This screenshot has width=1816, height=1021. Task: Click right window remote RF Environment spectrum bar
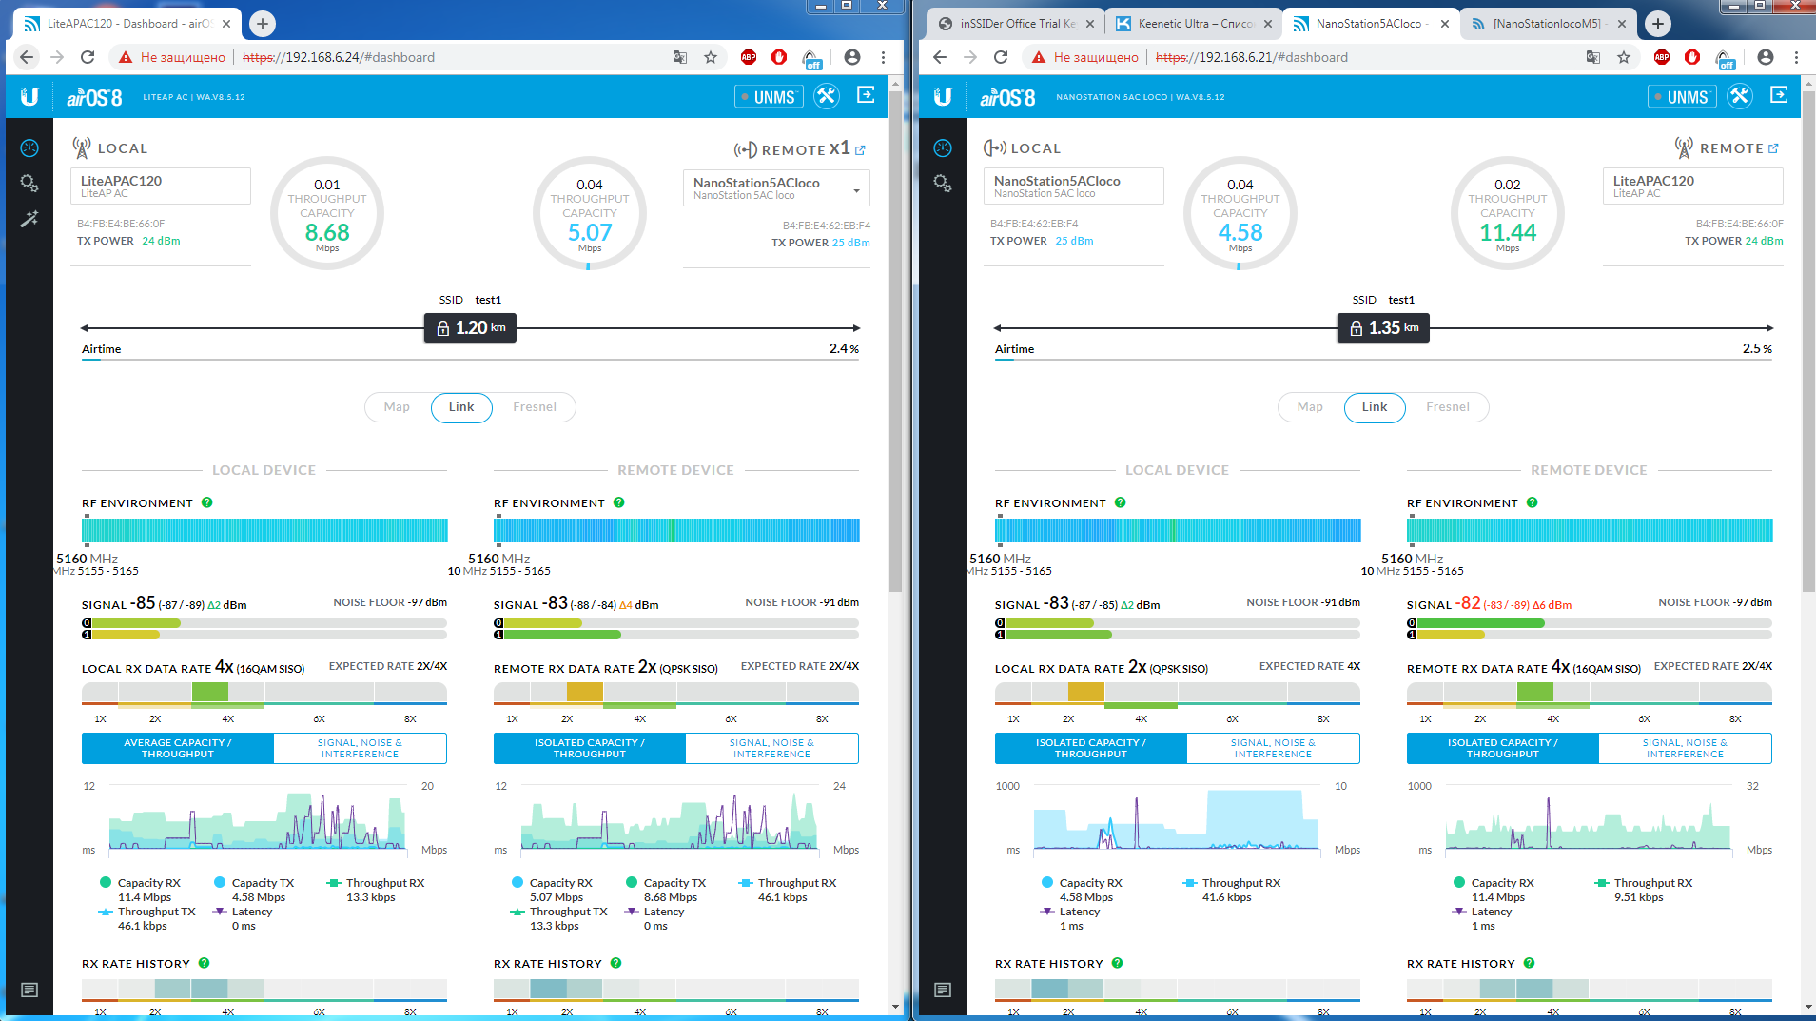(x=1590, y=530)
